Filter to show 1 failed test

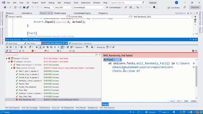tap(34, 51)
